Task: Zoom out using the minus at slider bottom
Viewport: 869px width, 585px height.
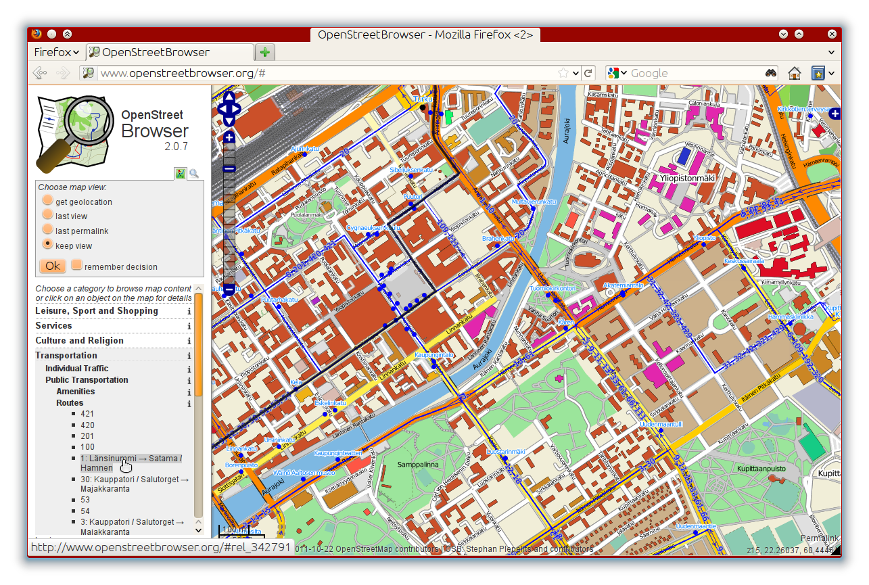Action: point(229,289)
